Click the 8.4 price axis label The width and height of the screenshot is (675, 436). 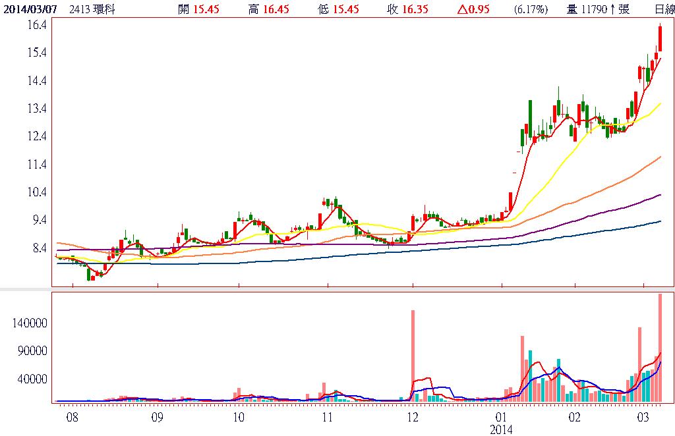click(x=37, y=248)
